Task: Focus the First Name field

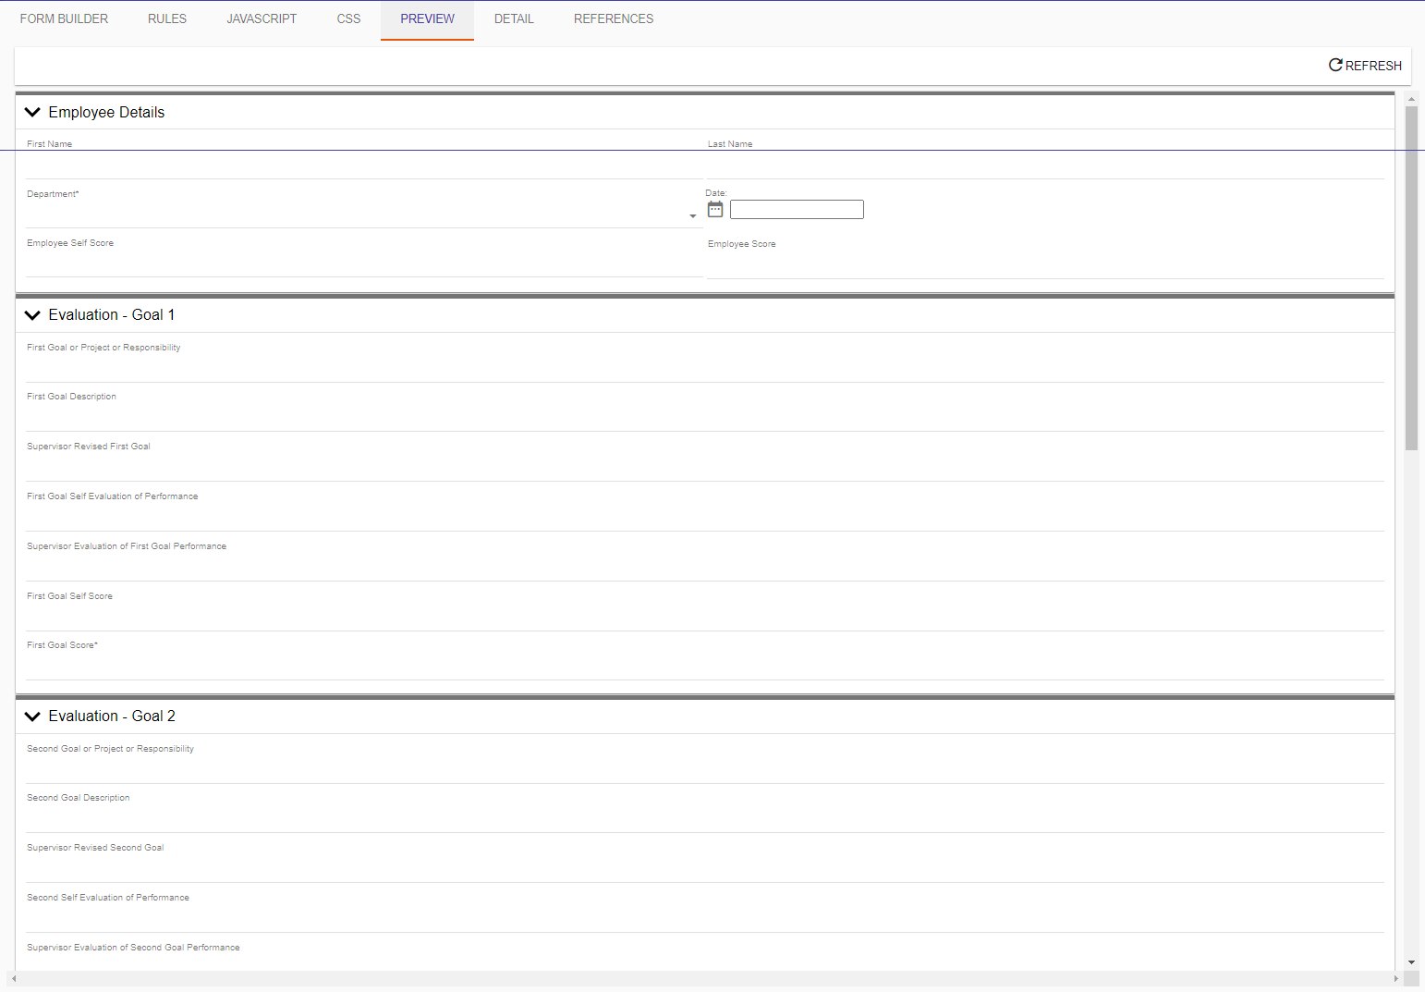Action: coord(363,166)
